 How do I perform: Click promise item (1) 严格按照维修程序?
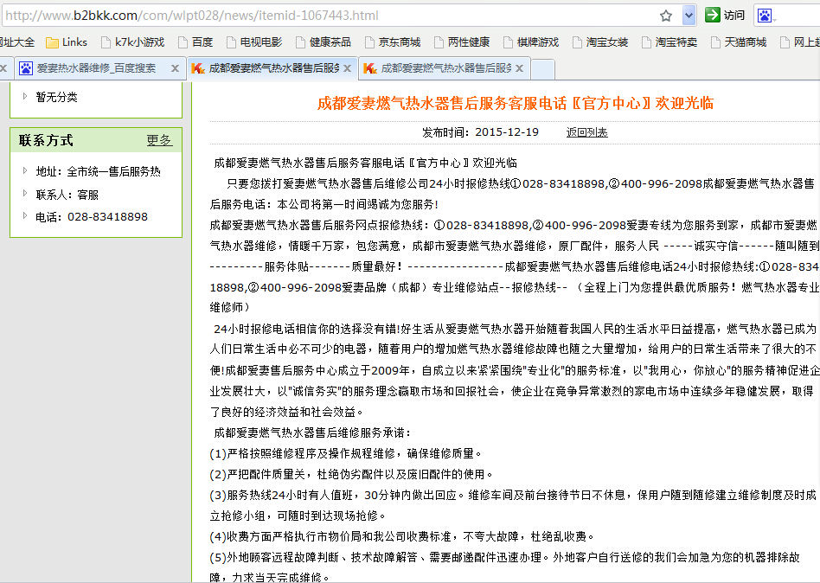345,453
